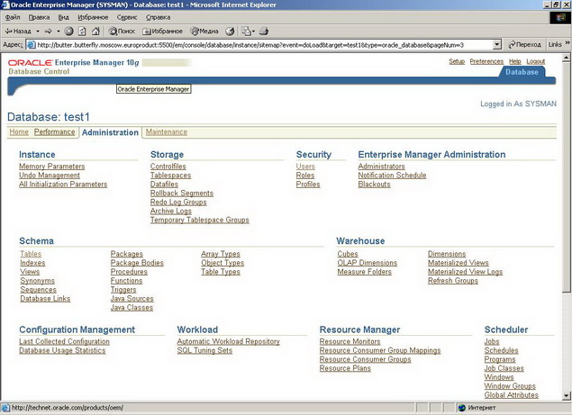
Task: Open Automatic Workload Repository link
Action: (x=229, y=342)
